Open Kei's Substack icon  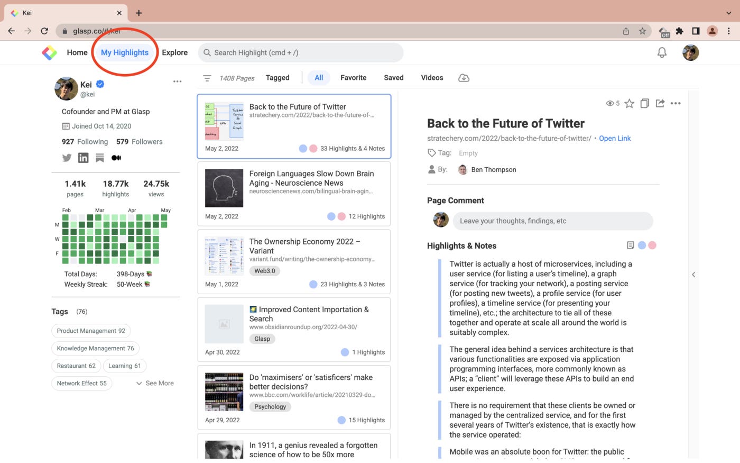99,158
